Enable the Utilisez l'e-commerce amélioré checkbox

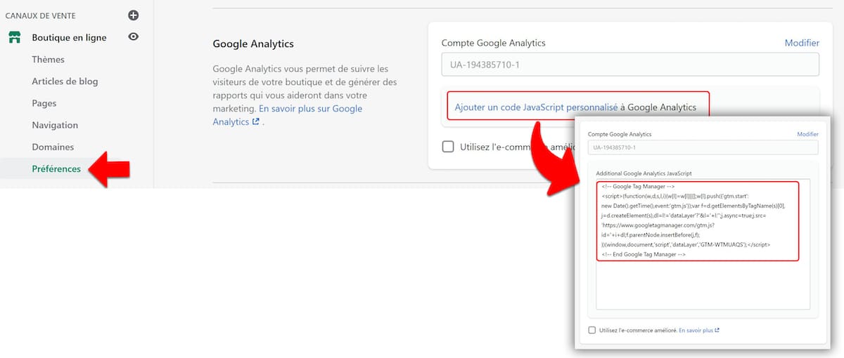(x=448, y=147)
